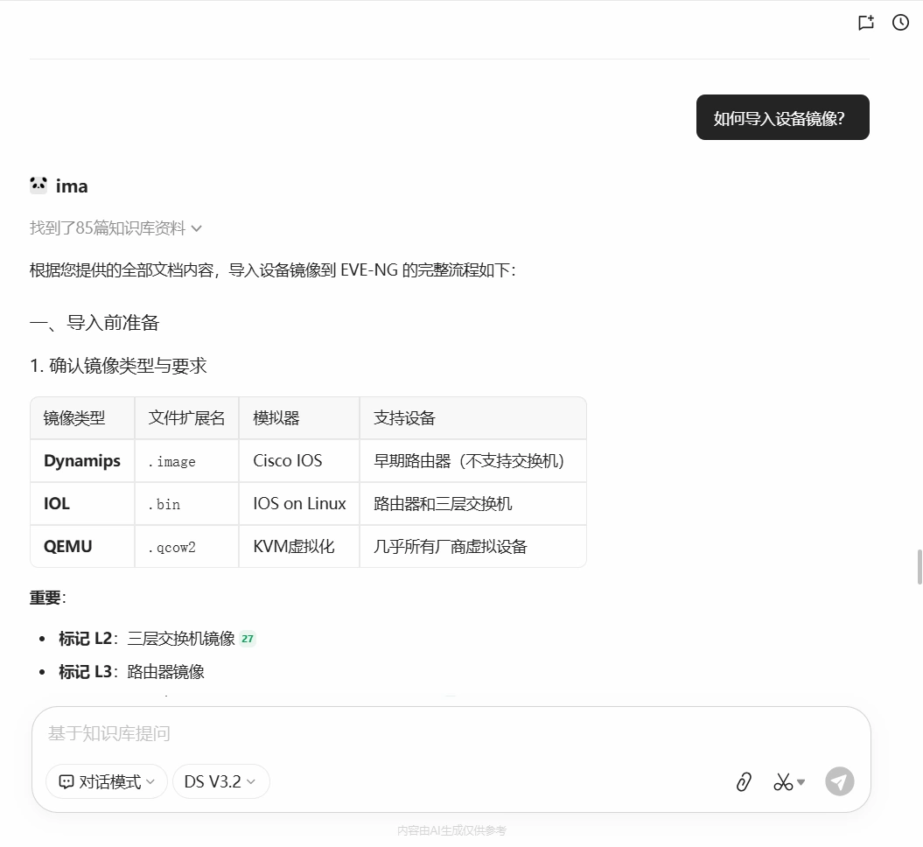Screen dimensions: 923x847
Task: Expand the arrow next to scissors icon
Action: click(x=801, y=781)
